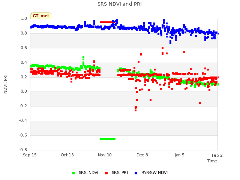Click the GT_met label tag
Image resolution: width=240 pixels, height=180 pixels.
(x=41, y=16)
